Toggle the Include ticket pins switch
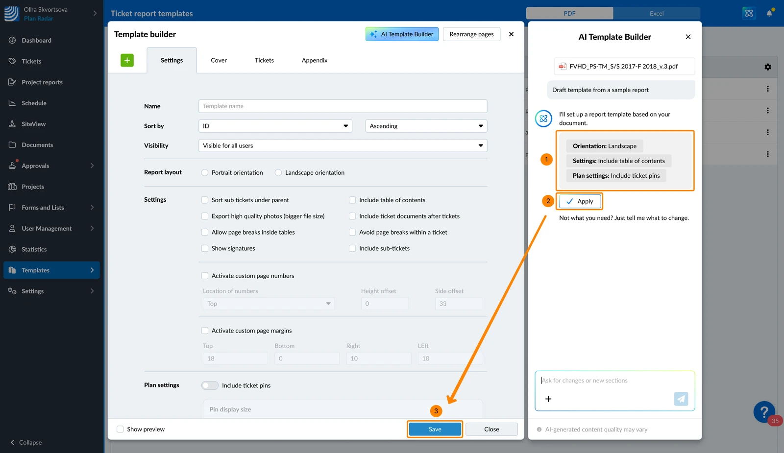Image resolution: width=784 pixels, height=453 pixels. tap(210, 385)
